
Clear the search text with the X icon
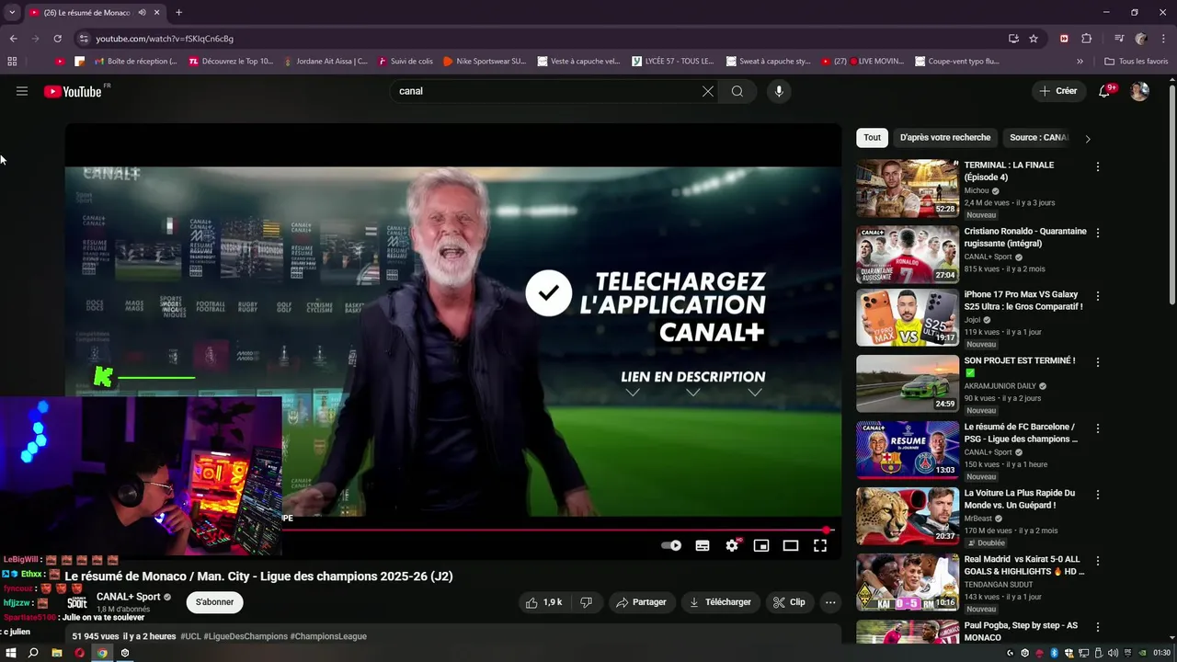(708, 91)
